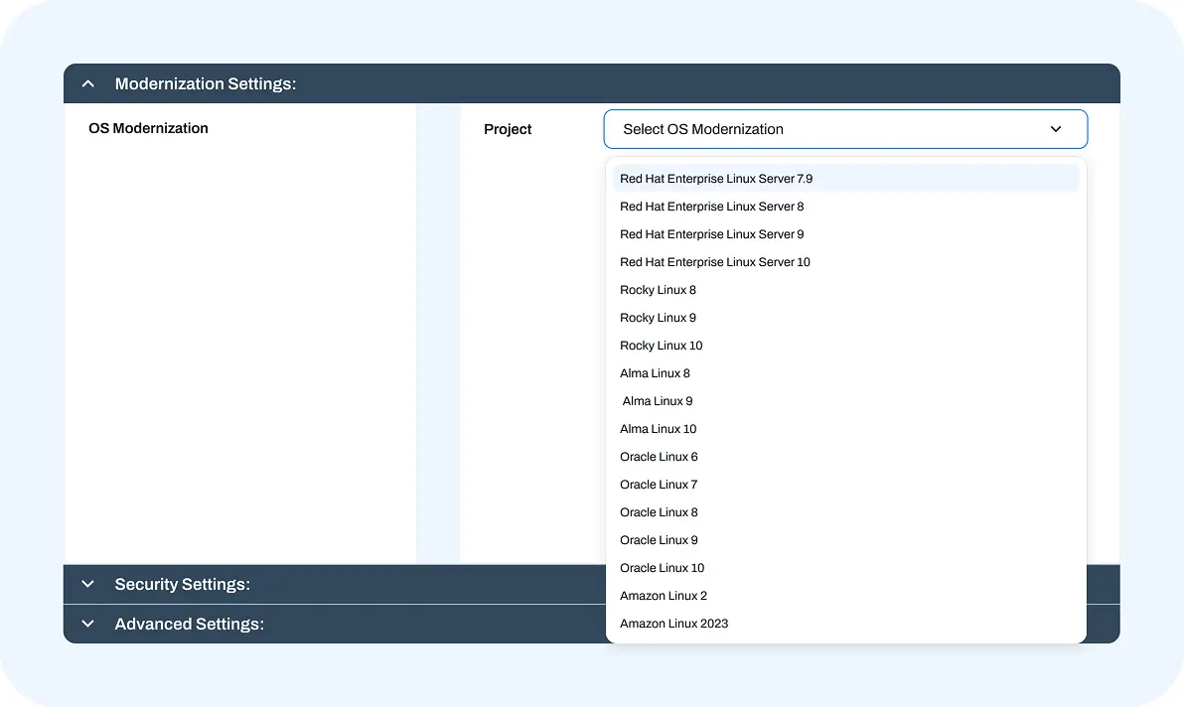The height and width of the screenshot is (707, 1184).
Task: Choose Rocky Linux 9 option
Action: coord(845,318)
